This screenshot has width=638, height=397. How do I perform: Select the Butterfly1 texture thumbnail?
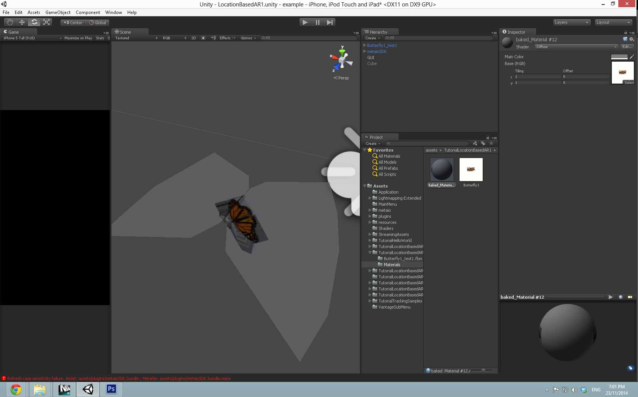471,170
